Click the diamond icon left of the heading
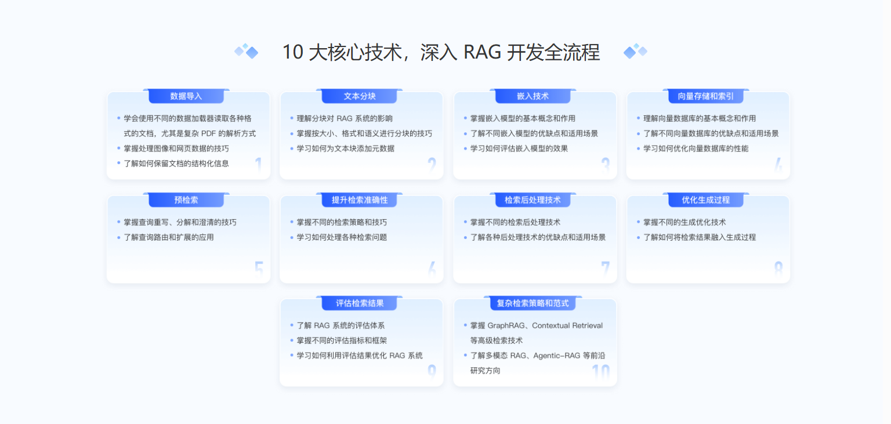The image size is (891, 424). (x=247, y=52)
